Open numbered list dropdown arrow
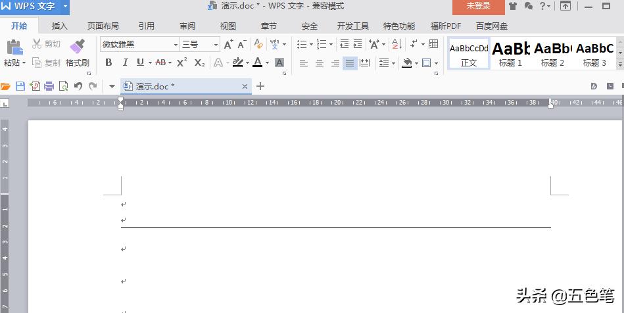The image size is (624, 313). tap(331, 44)
